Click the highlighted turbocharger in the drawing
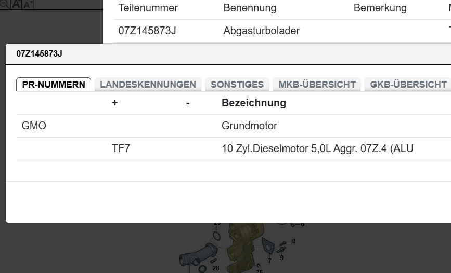This screenshot has width=451, height=273. pyautogui.click(x=244, y=248)
